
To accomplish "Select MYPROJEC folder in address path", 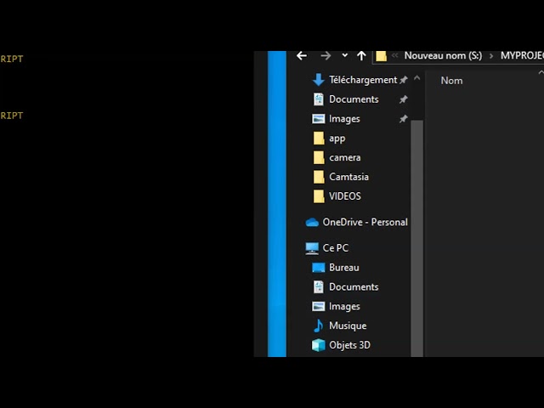I will point(522,55).
